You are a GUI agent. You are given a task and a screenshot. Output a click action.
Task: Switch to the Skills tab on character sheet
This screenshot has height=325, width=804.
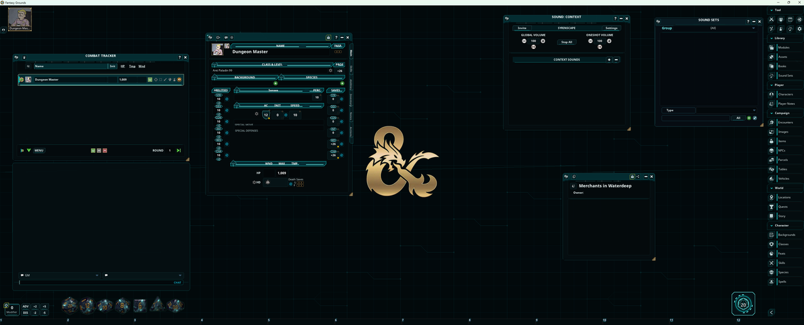[x=351, y=69]
